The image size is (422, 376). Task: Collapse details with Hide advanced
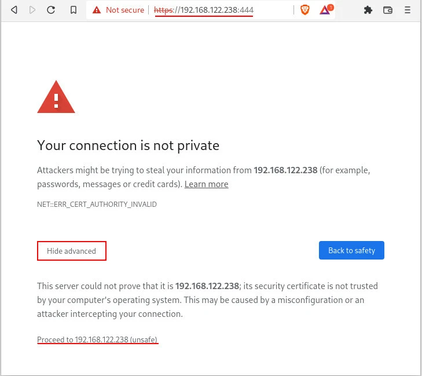[72, 251]
